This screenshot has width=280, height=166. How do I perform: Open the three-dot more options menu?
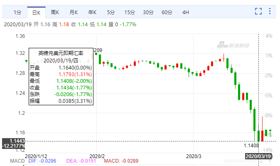point(270,11)
